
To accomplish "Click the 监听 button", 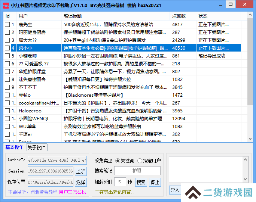I will click(80, 171).
